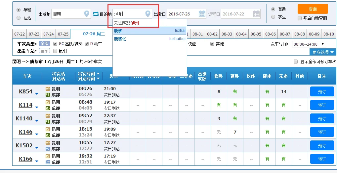Open the departure date calendar icon
Screen dimensions: 337x173
click(202, 14)
